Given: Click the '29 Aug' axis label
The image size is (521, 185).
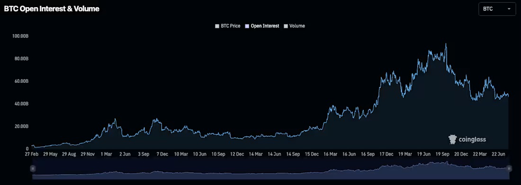Looking at the screenshot, I should coord(69,154).
